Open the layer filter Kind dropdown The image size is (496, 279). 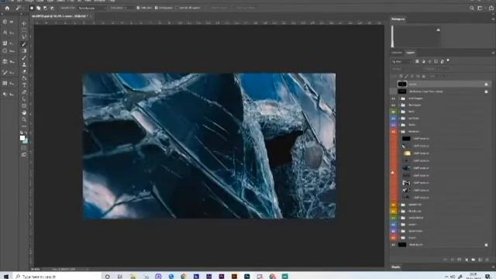(401, 61)
